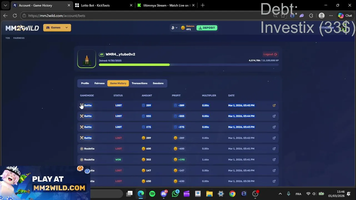Click the purple ghost extension icon
This screenshot has width=356, height=200.
[302, 16]
